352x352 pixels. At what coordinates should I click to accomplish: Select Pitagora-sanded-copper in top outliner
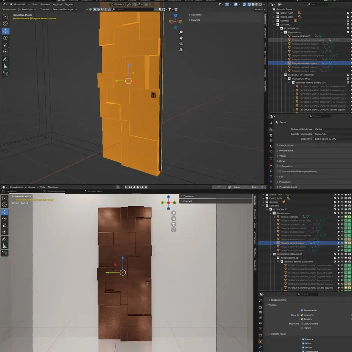click(x=304, y=63)
